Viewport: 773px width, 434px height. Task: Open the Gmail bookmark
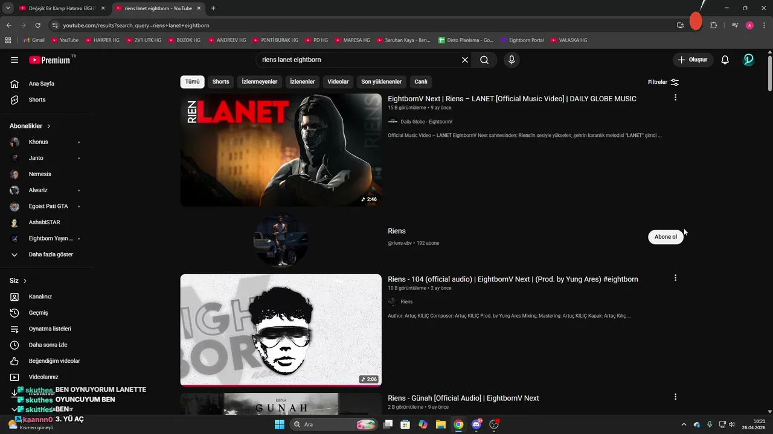click(33, 40)
